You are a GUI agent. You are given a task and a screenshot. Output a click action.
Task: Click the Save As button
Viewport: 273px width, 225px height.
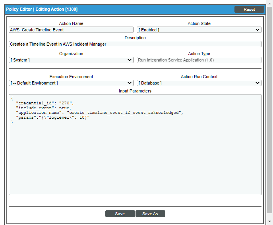(x=150, y=214)
